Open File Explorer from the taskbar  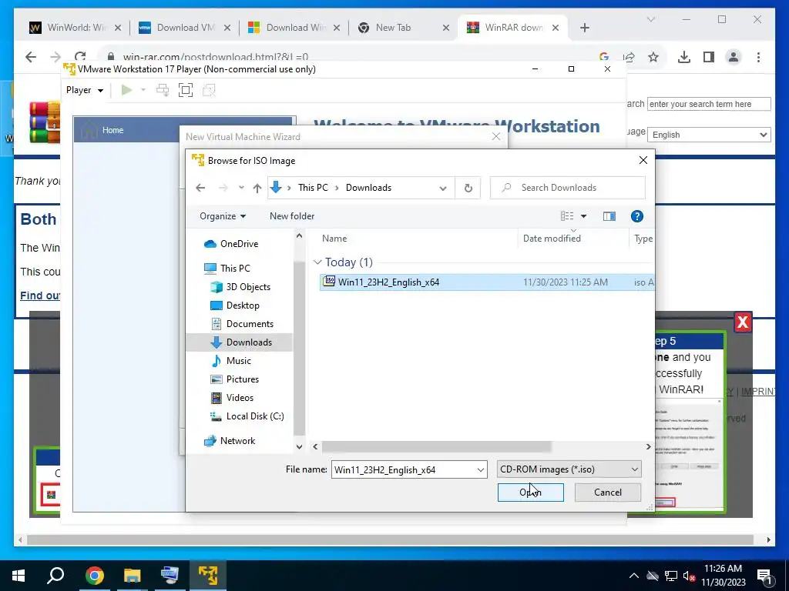pyautogui.click(x=133, y=576)
